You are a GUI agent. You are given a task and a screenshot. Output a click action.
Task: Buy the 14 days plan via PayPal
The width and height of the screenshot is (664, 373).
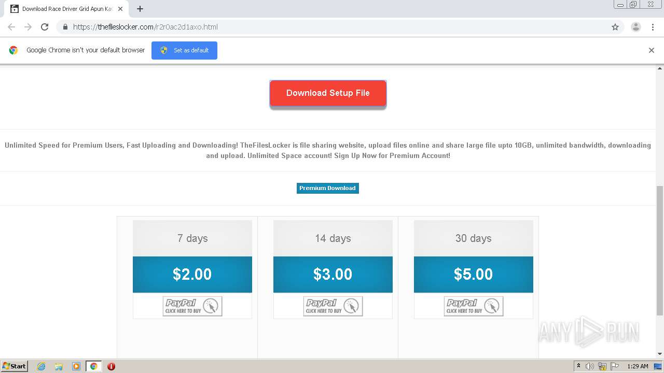(333, 306)
